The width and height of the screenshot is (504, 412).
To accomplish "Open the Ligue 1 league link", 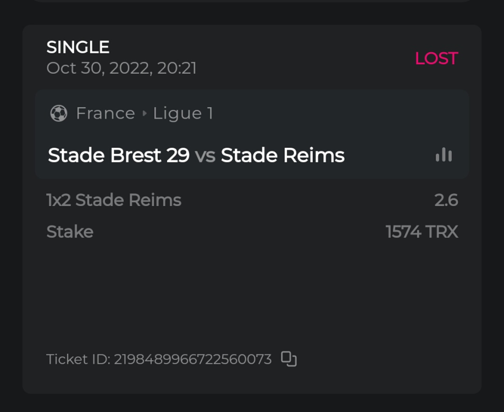I will click(x=182, y=113).
